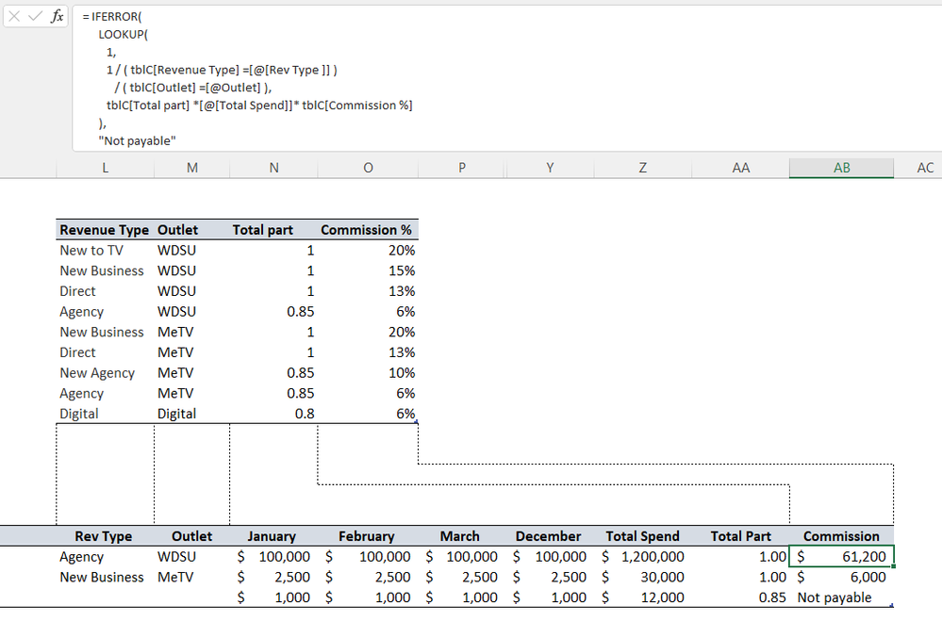Select the Not payable cell
Image resolution: width=942 pixels, height=637 pixels.
tap(842, 597)
